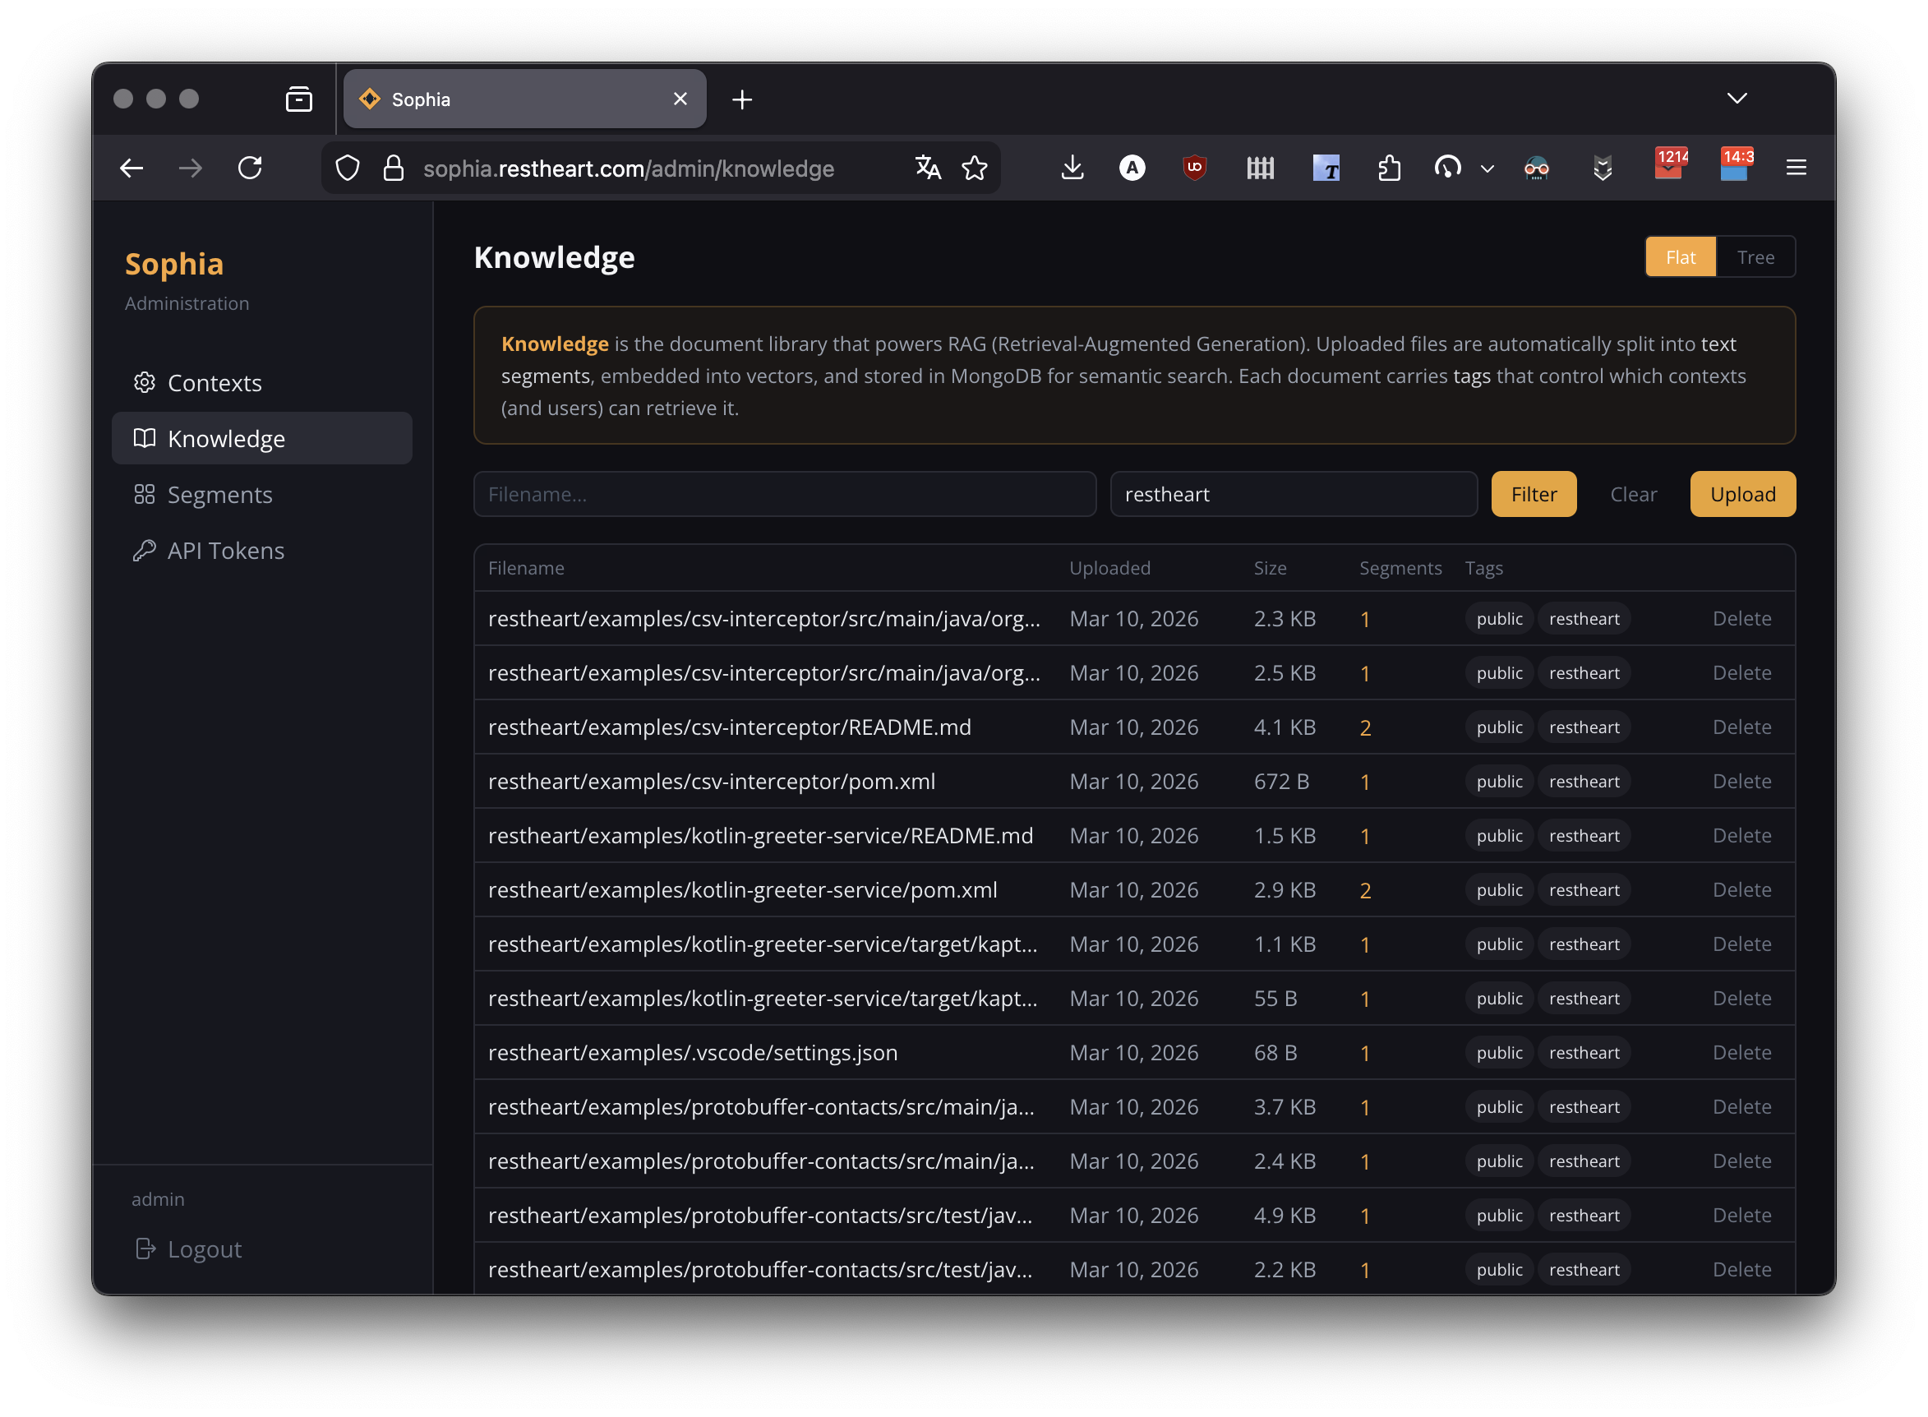Open the uBlock Origin extension icon
Image resolution: width=1928 pixels, height=1417 pixels.
coord(1195,168)
